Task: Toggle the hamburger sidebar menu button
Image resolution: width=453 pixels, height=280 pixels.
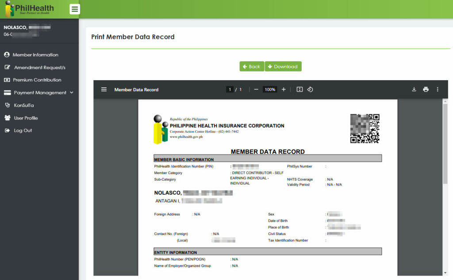Action: (x=75, y=9)
